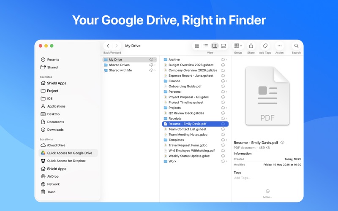338x211 pixels.
Task: Expand the Finance folder chevron
Action: point(226,81)
